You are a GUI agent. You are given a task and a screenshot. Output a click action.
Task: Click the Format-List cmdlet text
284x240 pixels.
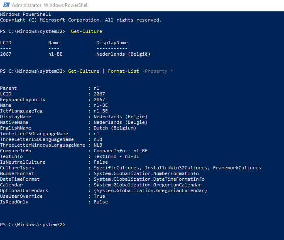(123, 71)
